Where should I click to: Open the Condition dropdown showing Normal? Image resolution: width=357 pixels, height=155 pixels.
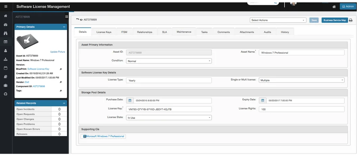tap(169, 61)
